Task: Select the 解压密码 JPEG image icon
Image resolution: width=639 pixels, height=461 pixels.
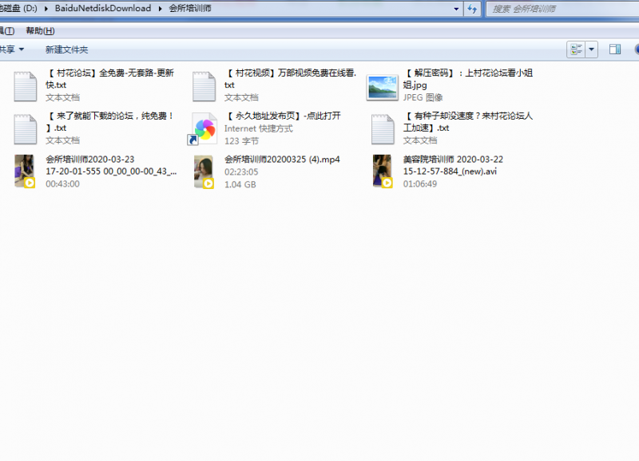Action: pos(383,86)
